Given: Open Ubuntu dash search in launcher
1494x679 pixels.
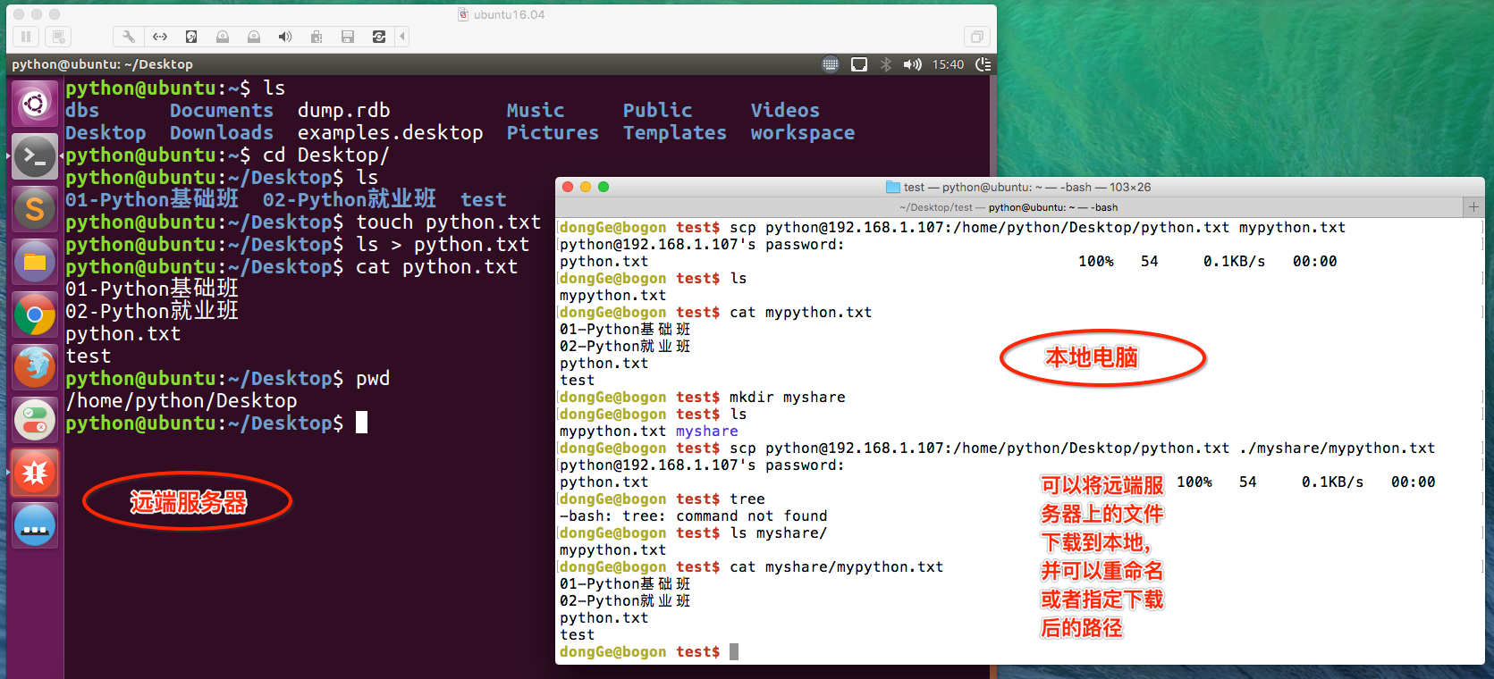Looking at the screenshot, I should [x=35, y=105].
